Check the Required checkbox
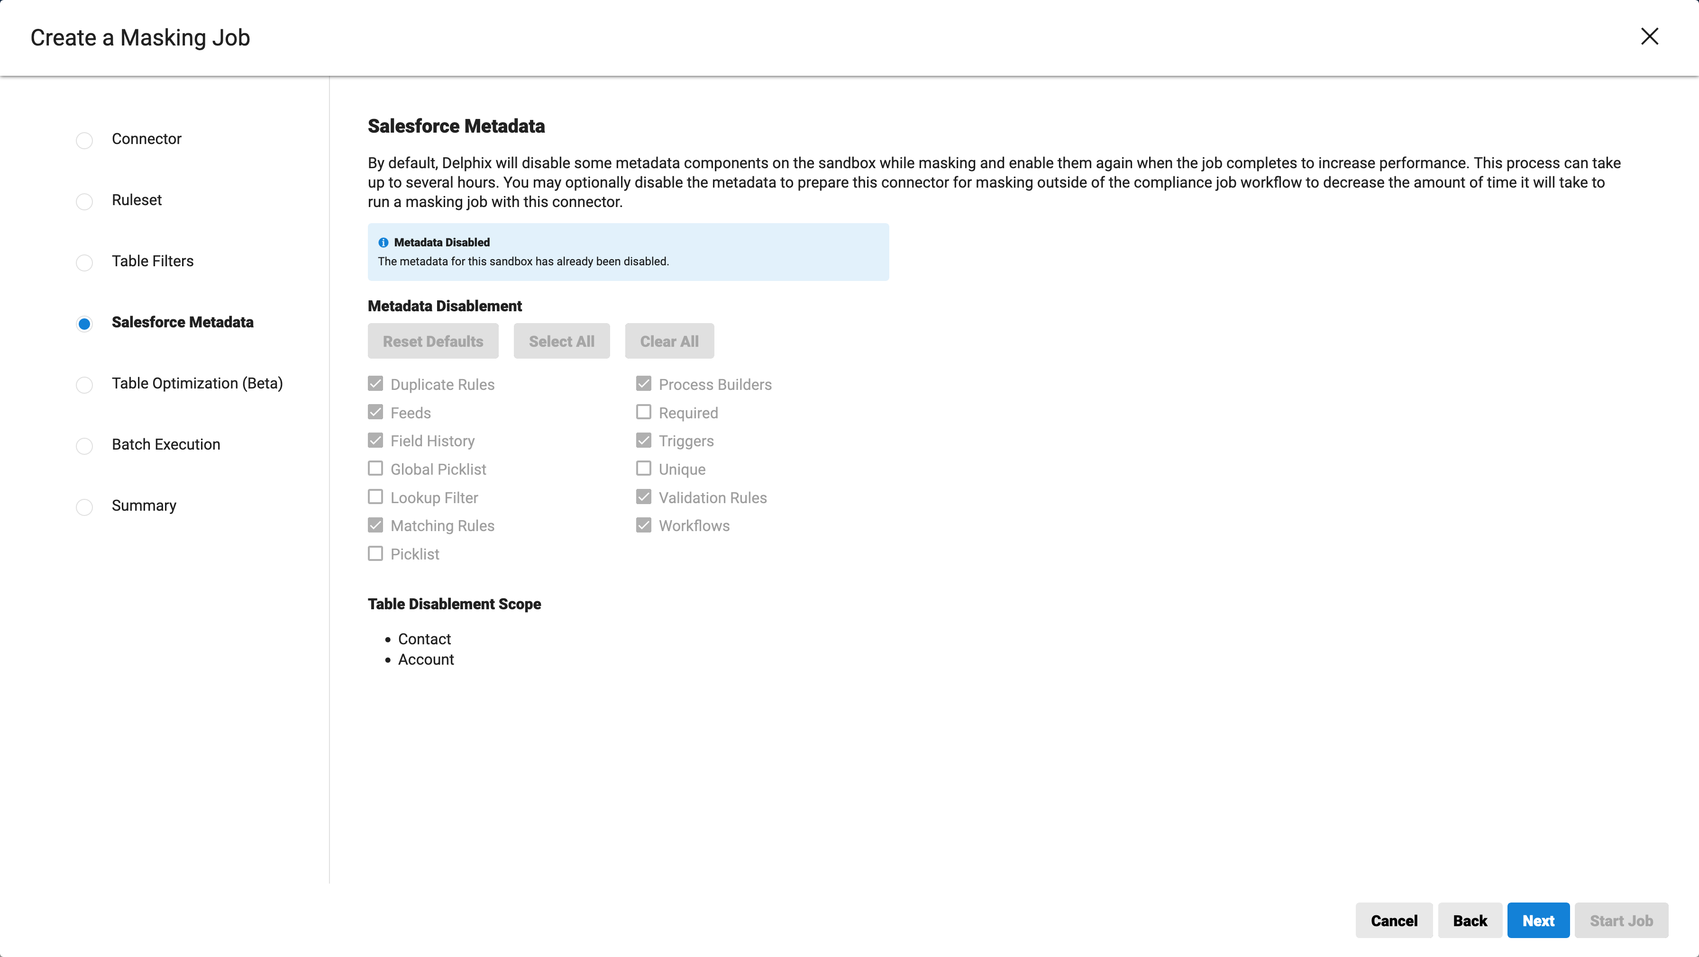The image size is (1699, 957). [644, 412]
